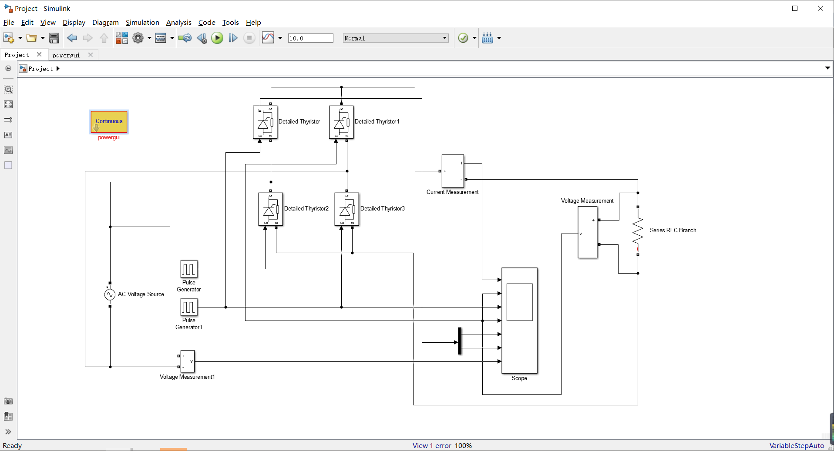Open the Tools menu

click(x=230, y=23)
